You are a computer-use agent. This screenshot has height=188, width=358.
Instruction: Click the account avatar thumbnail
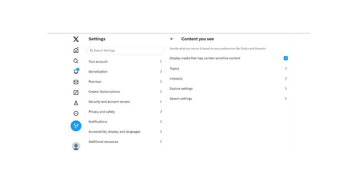point(76,146)
